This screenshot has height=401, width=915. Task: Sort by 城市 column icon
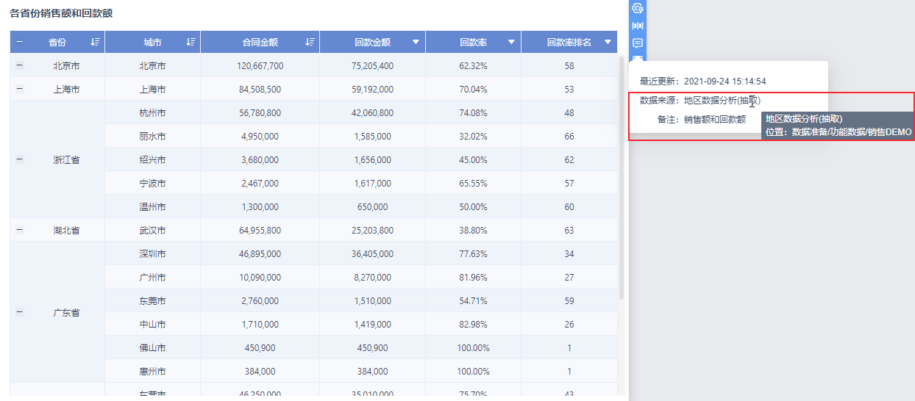[191, 42]
